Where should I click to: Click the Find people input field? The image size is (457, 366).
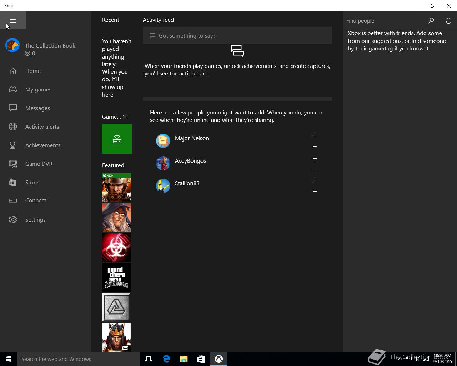(383, 21)
